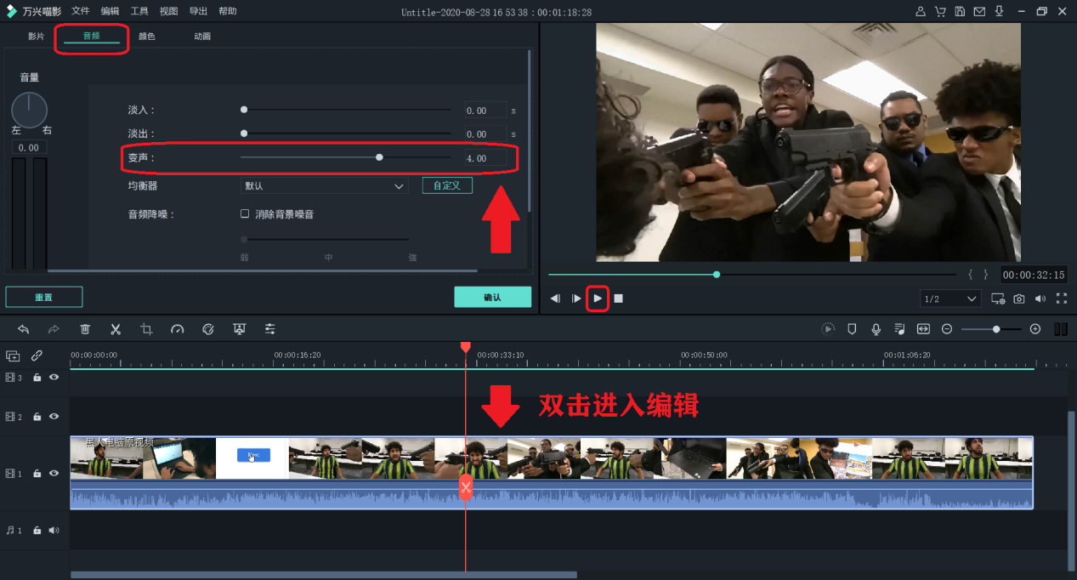This screenshot has width=1077, height=580.
Task: Add a marker using the marker icon
Action: click(852, 329)
